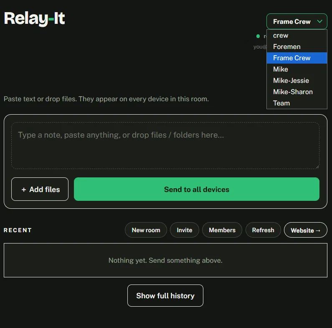Click the text area resize handle
The height and width of the screenshot is (328, 332).
pyautogui.click(x=317, y=167)
